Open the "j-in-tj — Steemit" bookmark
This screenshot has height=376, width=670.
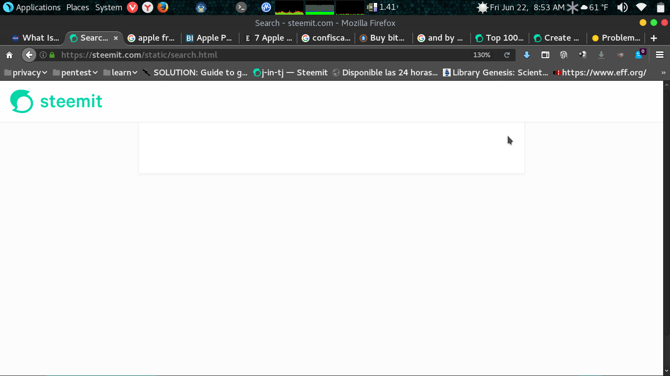click(290, 72)
